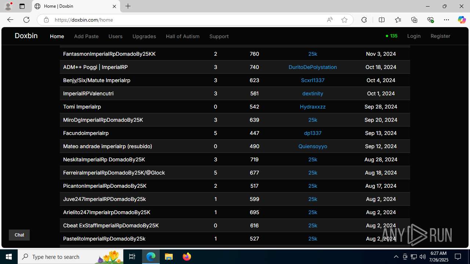Click the Edge taskbar icon
The image size is (470, 264).
[x=151, y=257]
